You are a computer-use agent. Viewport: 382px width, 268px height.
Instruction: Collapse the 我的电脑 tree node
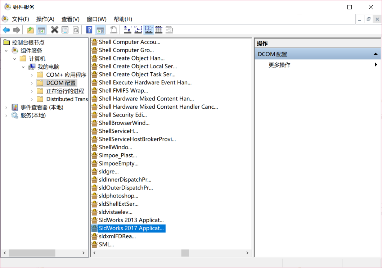(x=23, y=67)
